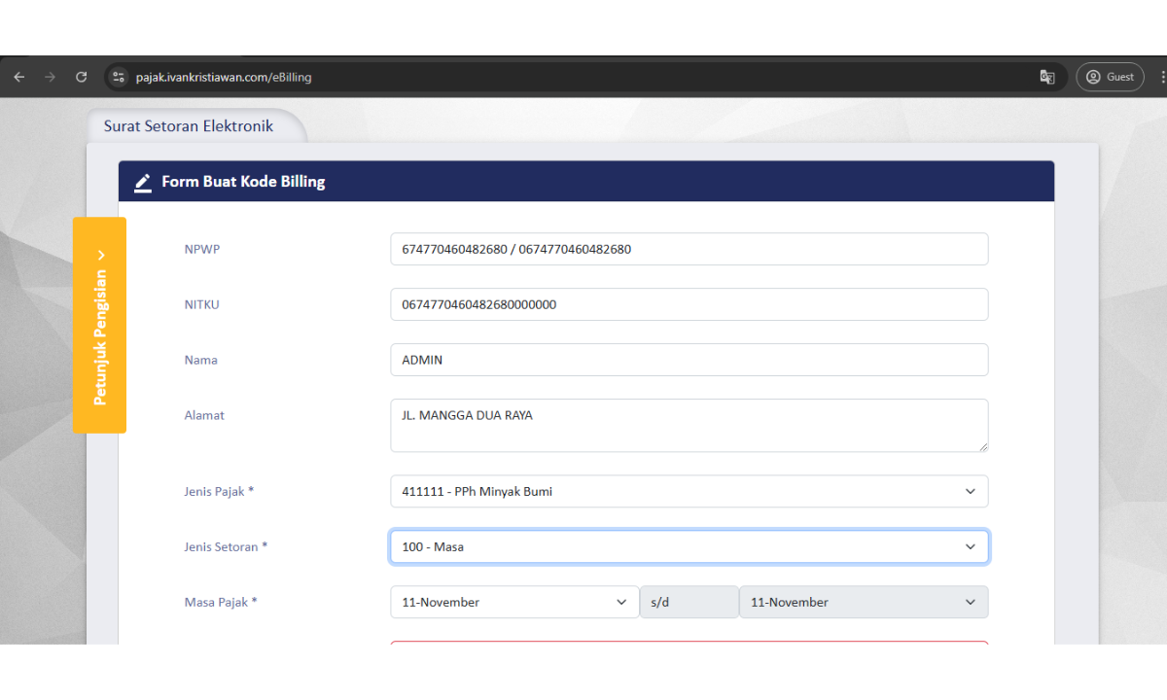The image size is (1167, 700).
Task: Click the translate page icon
Action: point(1047,77)
